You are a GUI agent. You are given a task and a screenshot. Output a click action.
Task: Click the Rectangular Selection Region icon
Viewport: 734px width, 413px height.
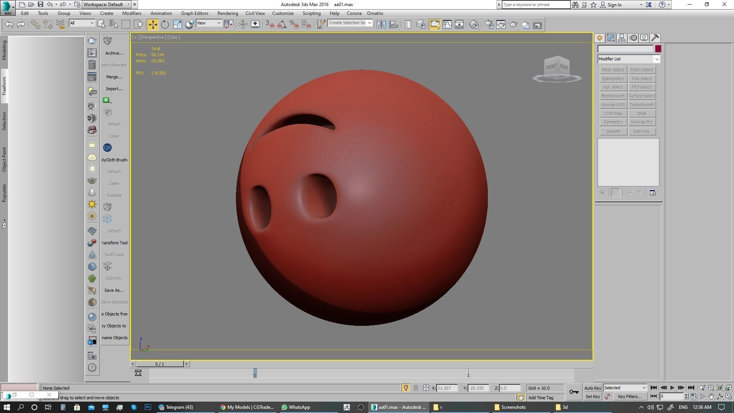tap(126, 24)
